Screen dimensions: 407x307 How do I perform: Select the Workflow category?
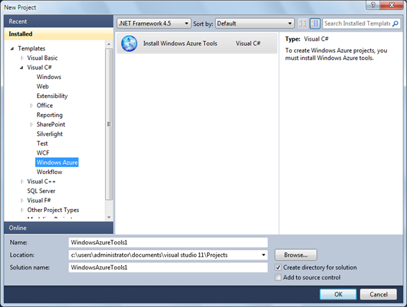pyautogui.click(x=50, y=172)
